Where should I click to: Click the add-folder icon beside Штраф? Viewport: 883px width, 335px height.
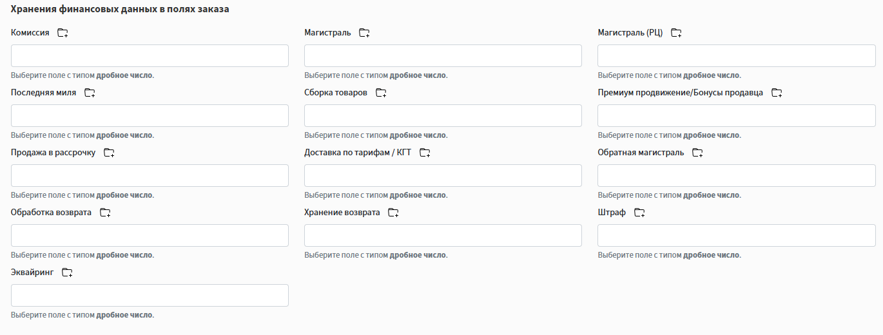(639, 213)
